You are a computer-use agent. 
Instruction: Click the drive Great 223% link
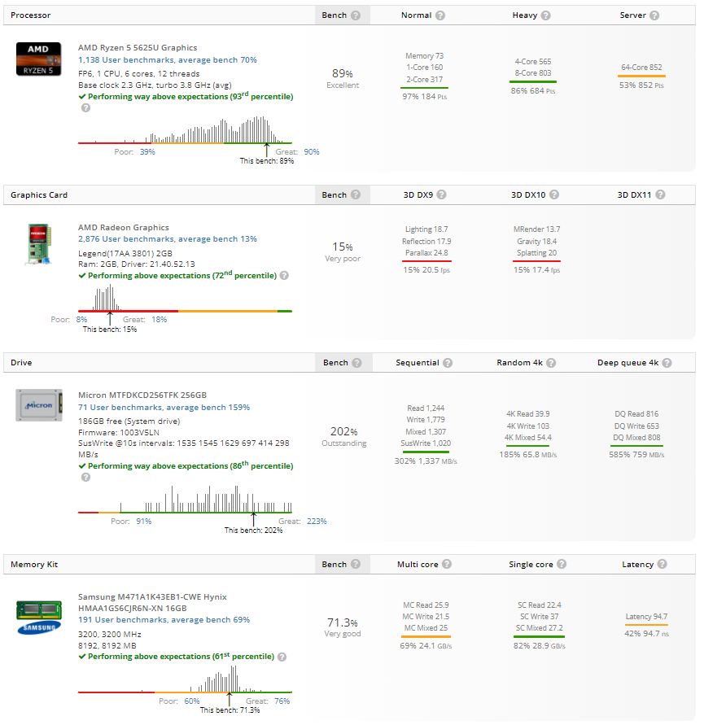tap(317, 521)
